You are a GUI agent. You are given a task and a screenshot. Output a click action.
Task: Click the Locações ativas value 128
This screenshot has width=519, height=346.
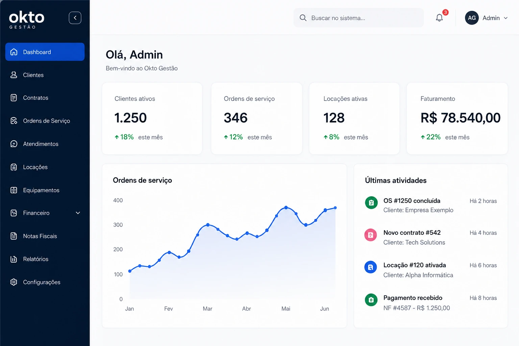tap(334, 118)
